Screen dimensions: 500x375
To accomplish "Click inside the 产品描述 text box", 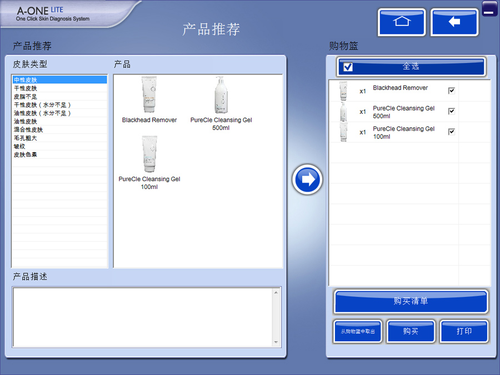I will pos(143,317).
